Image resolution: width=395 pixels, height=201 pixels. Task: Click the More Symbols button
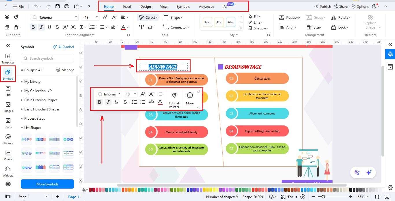(47, 184)
